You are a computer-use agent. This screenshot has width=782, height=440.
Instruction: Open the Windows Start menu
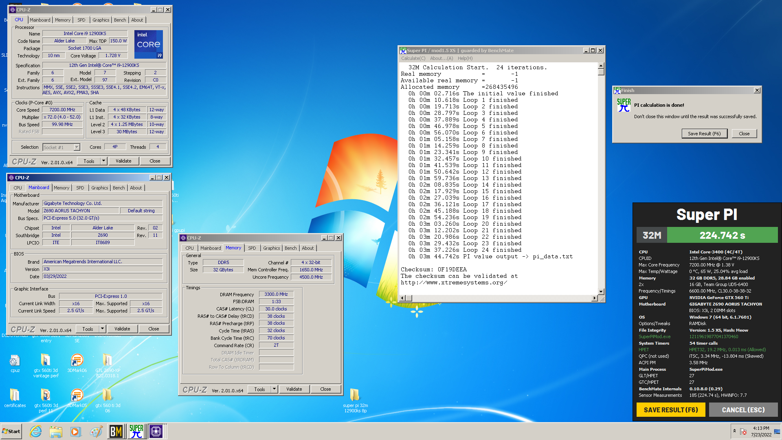tap(11, 431)
